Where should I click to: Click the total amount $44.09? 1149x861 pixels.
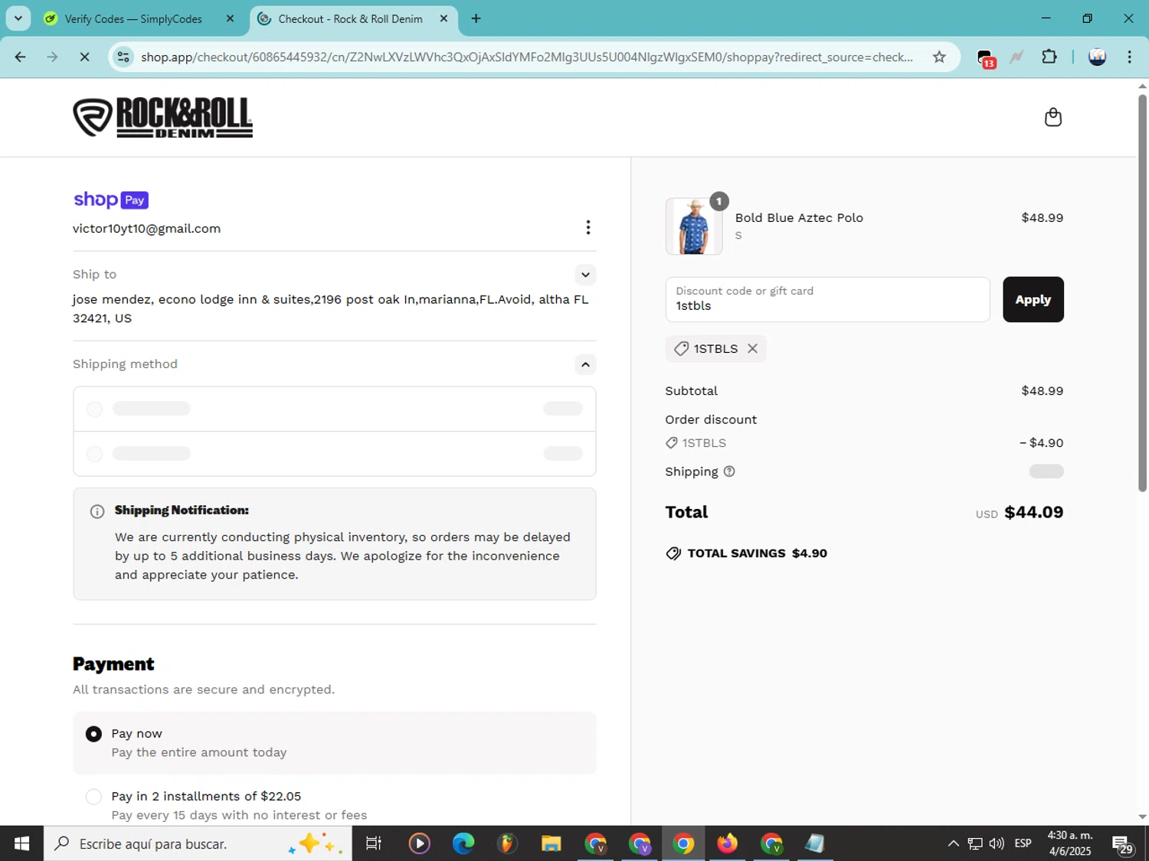[1033, 512]
